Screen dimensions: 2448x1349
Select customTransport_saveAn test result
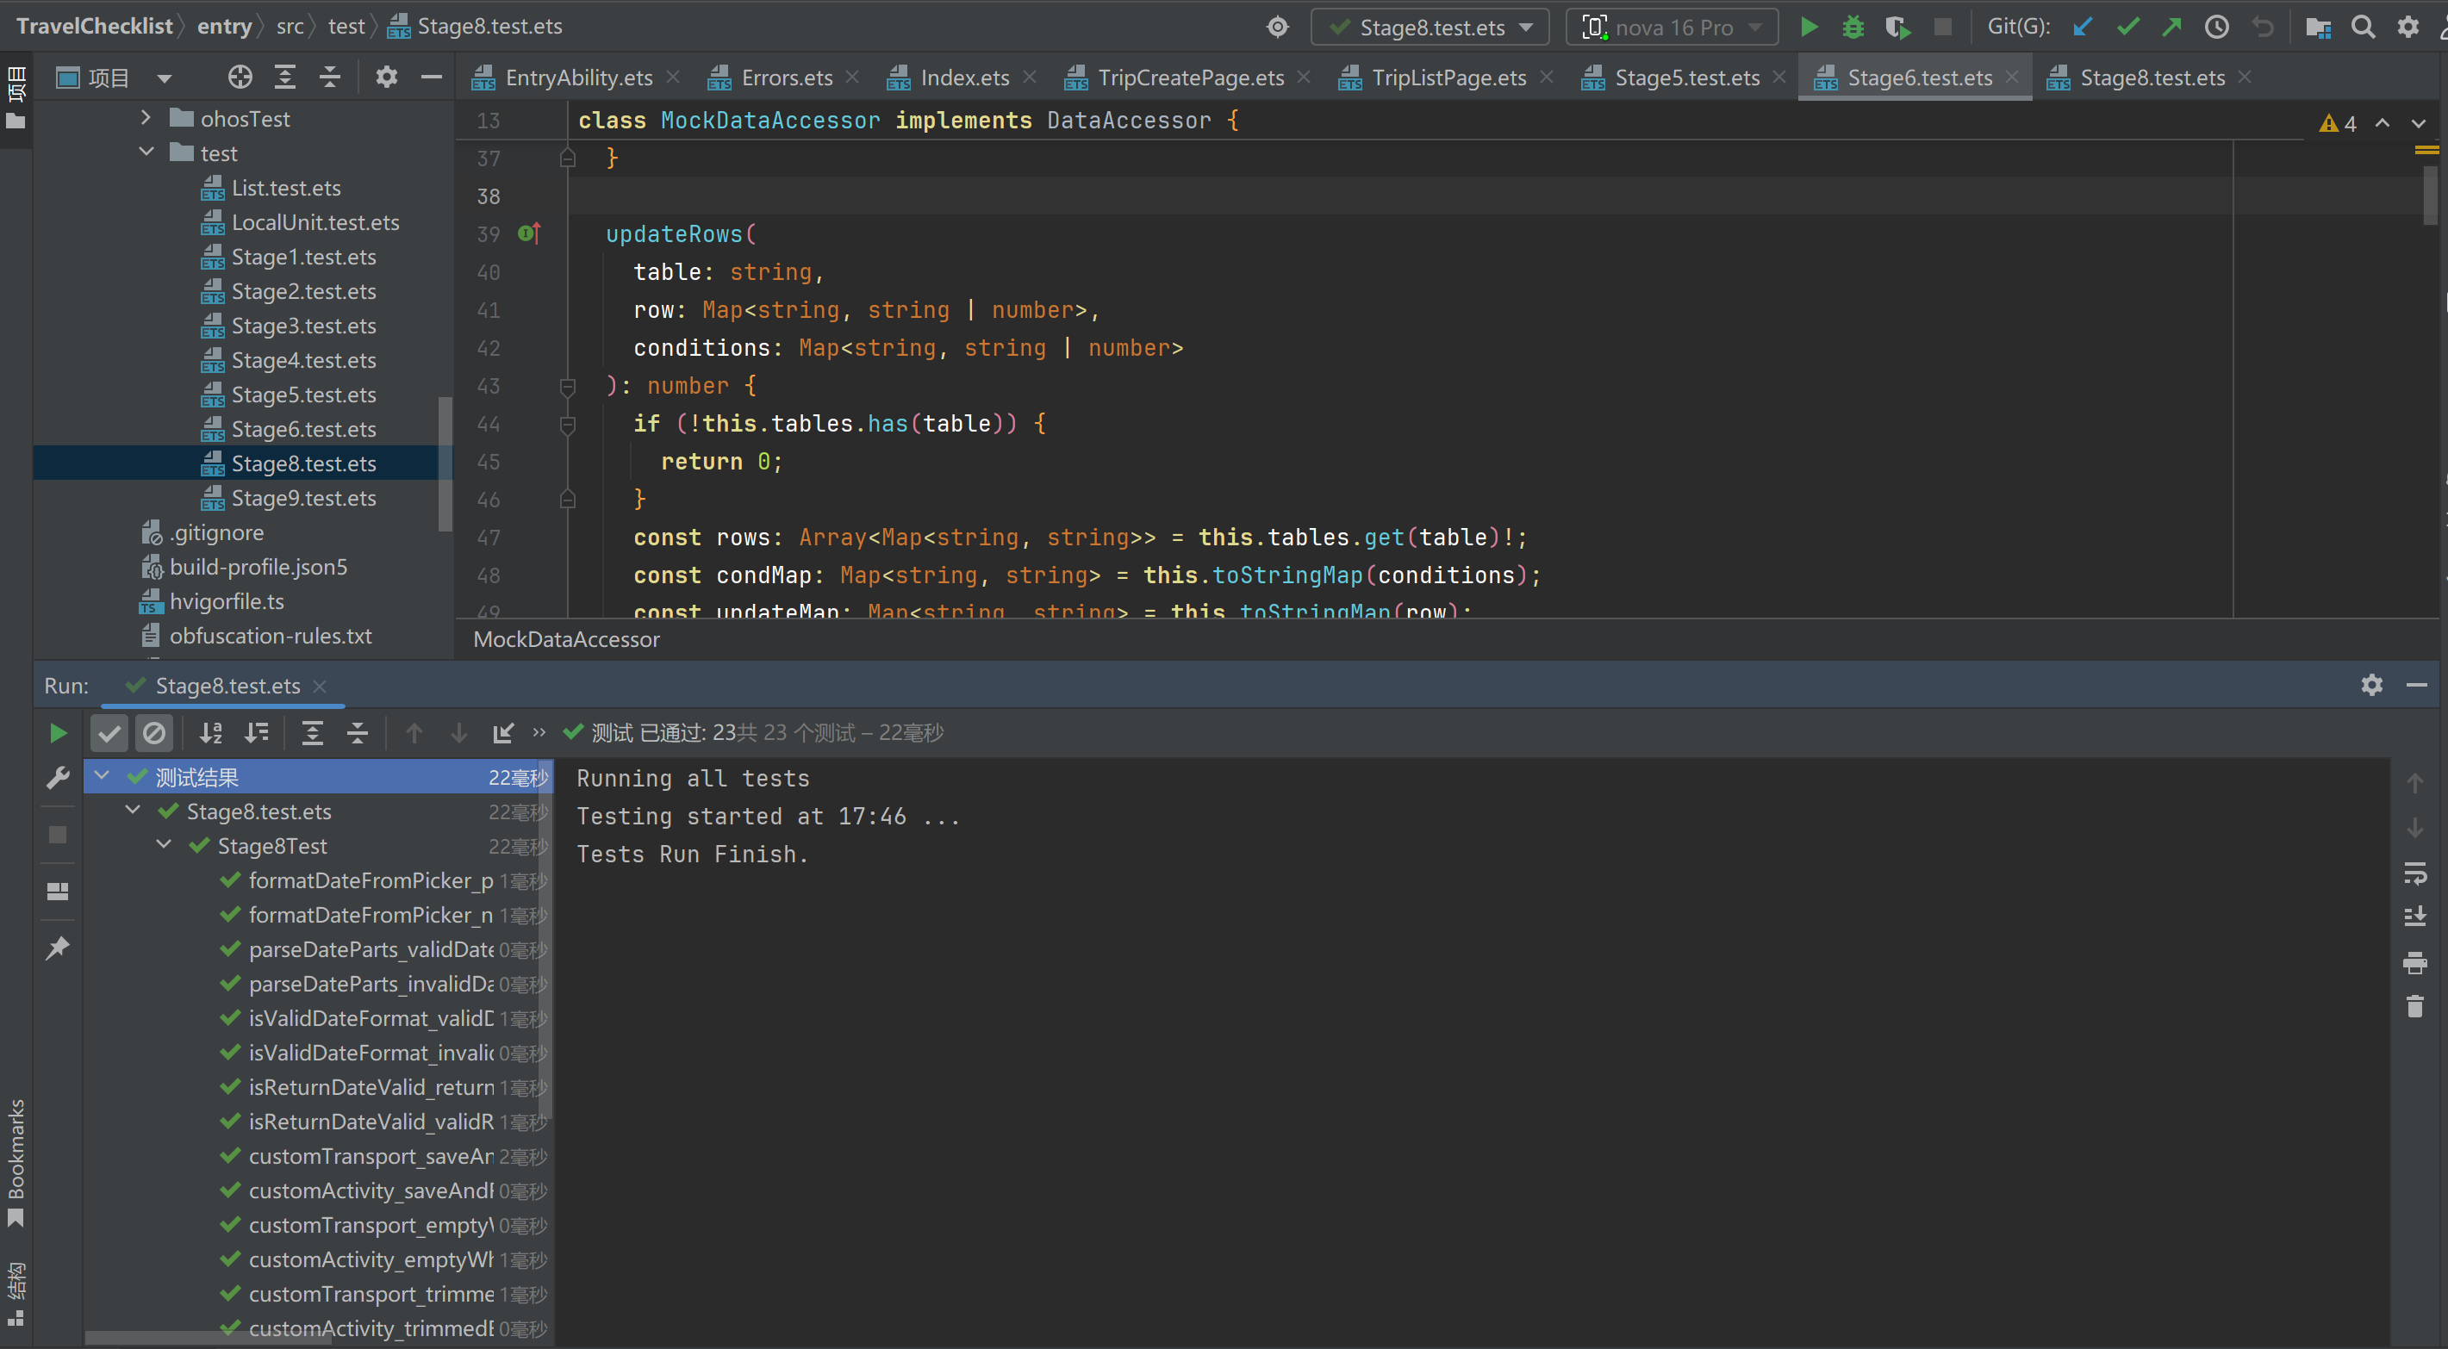click(x=371, y=1156)
